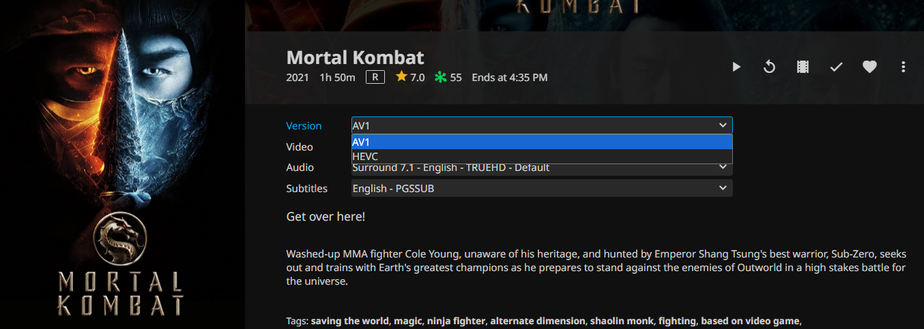
Task: Select AV1 option in version list
Action: tap(541, 142)
